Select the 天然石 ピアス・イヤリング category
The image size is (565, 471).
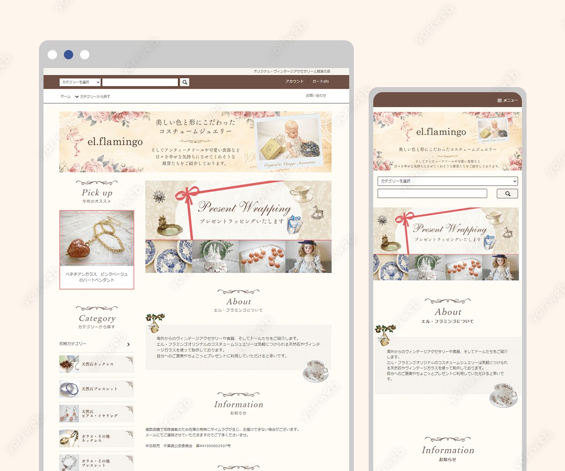pos(97,414)
